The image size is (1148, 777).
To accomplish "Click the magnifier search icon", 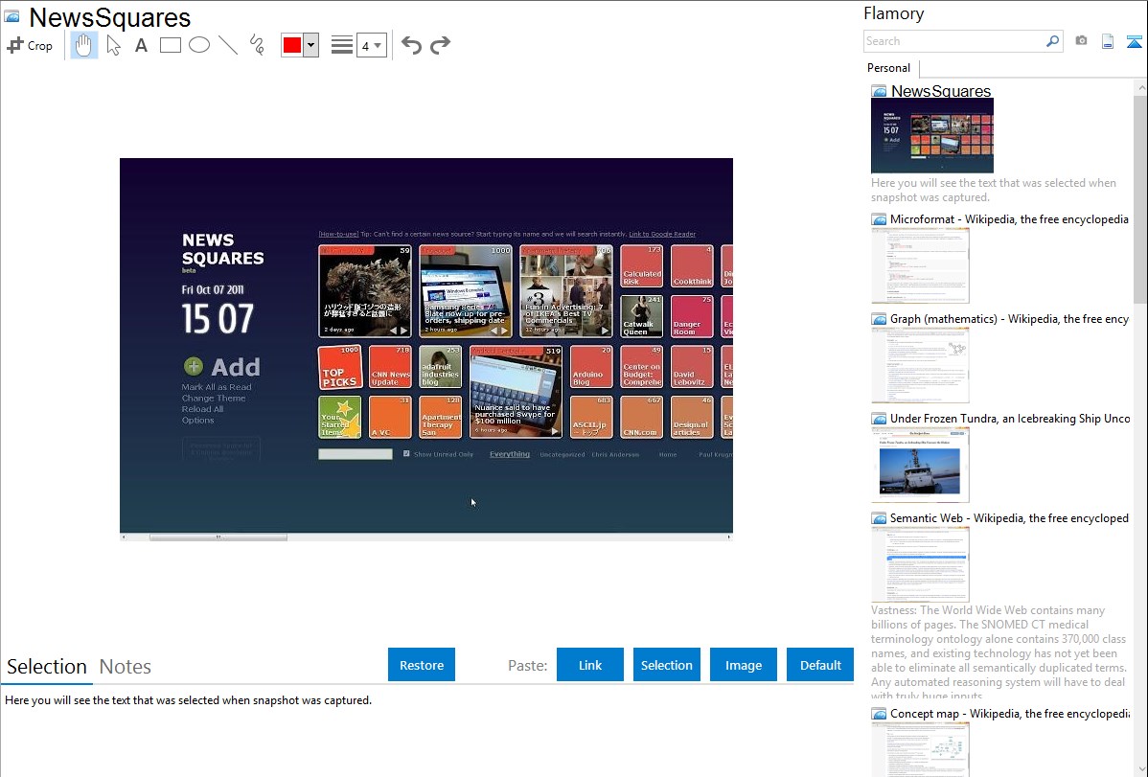I will [1053, 41].
